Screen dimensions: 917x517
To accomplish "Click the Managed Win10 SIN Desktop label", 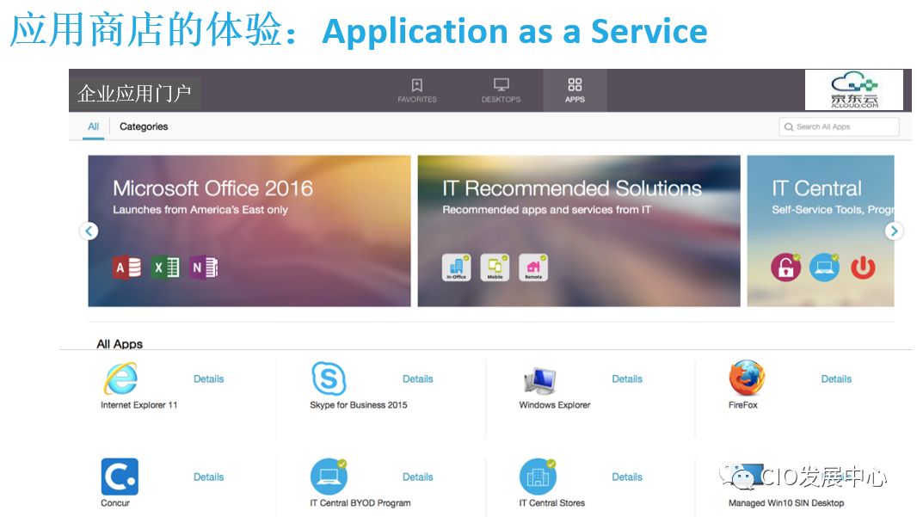I will tap(786, 503).
